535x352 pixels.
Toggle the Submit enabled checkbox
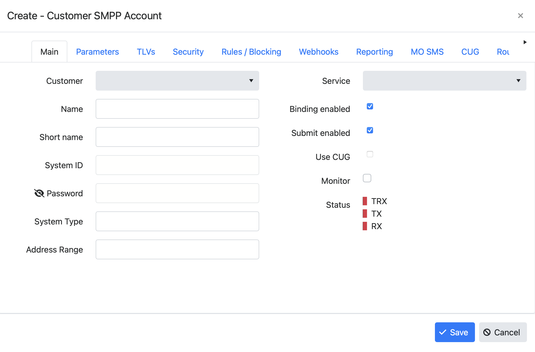tap(370, 130)
